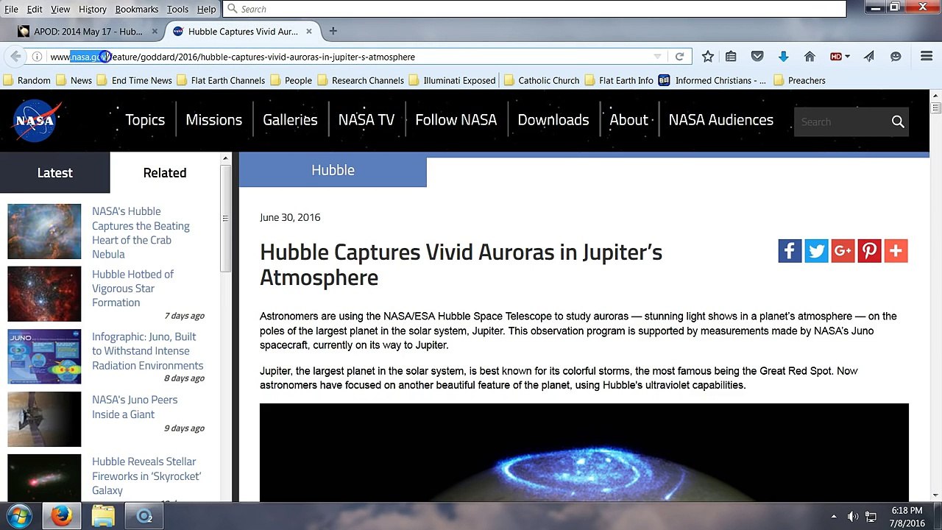Focus the Firefox search box

[x=535, y=9]
